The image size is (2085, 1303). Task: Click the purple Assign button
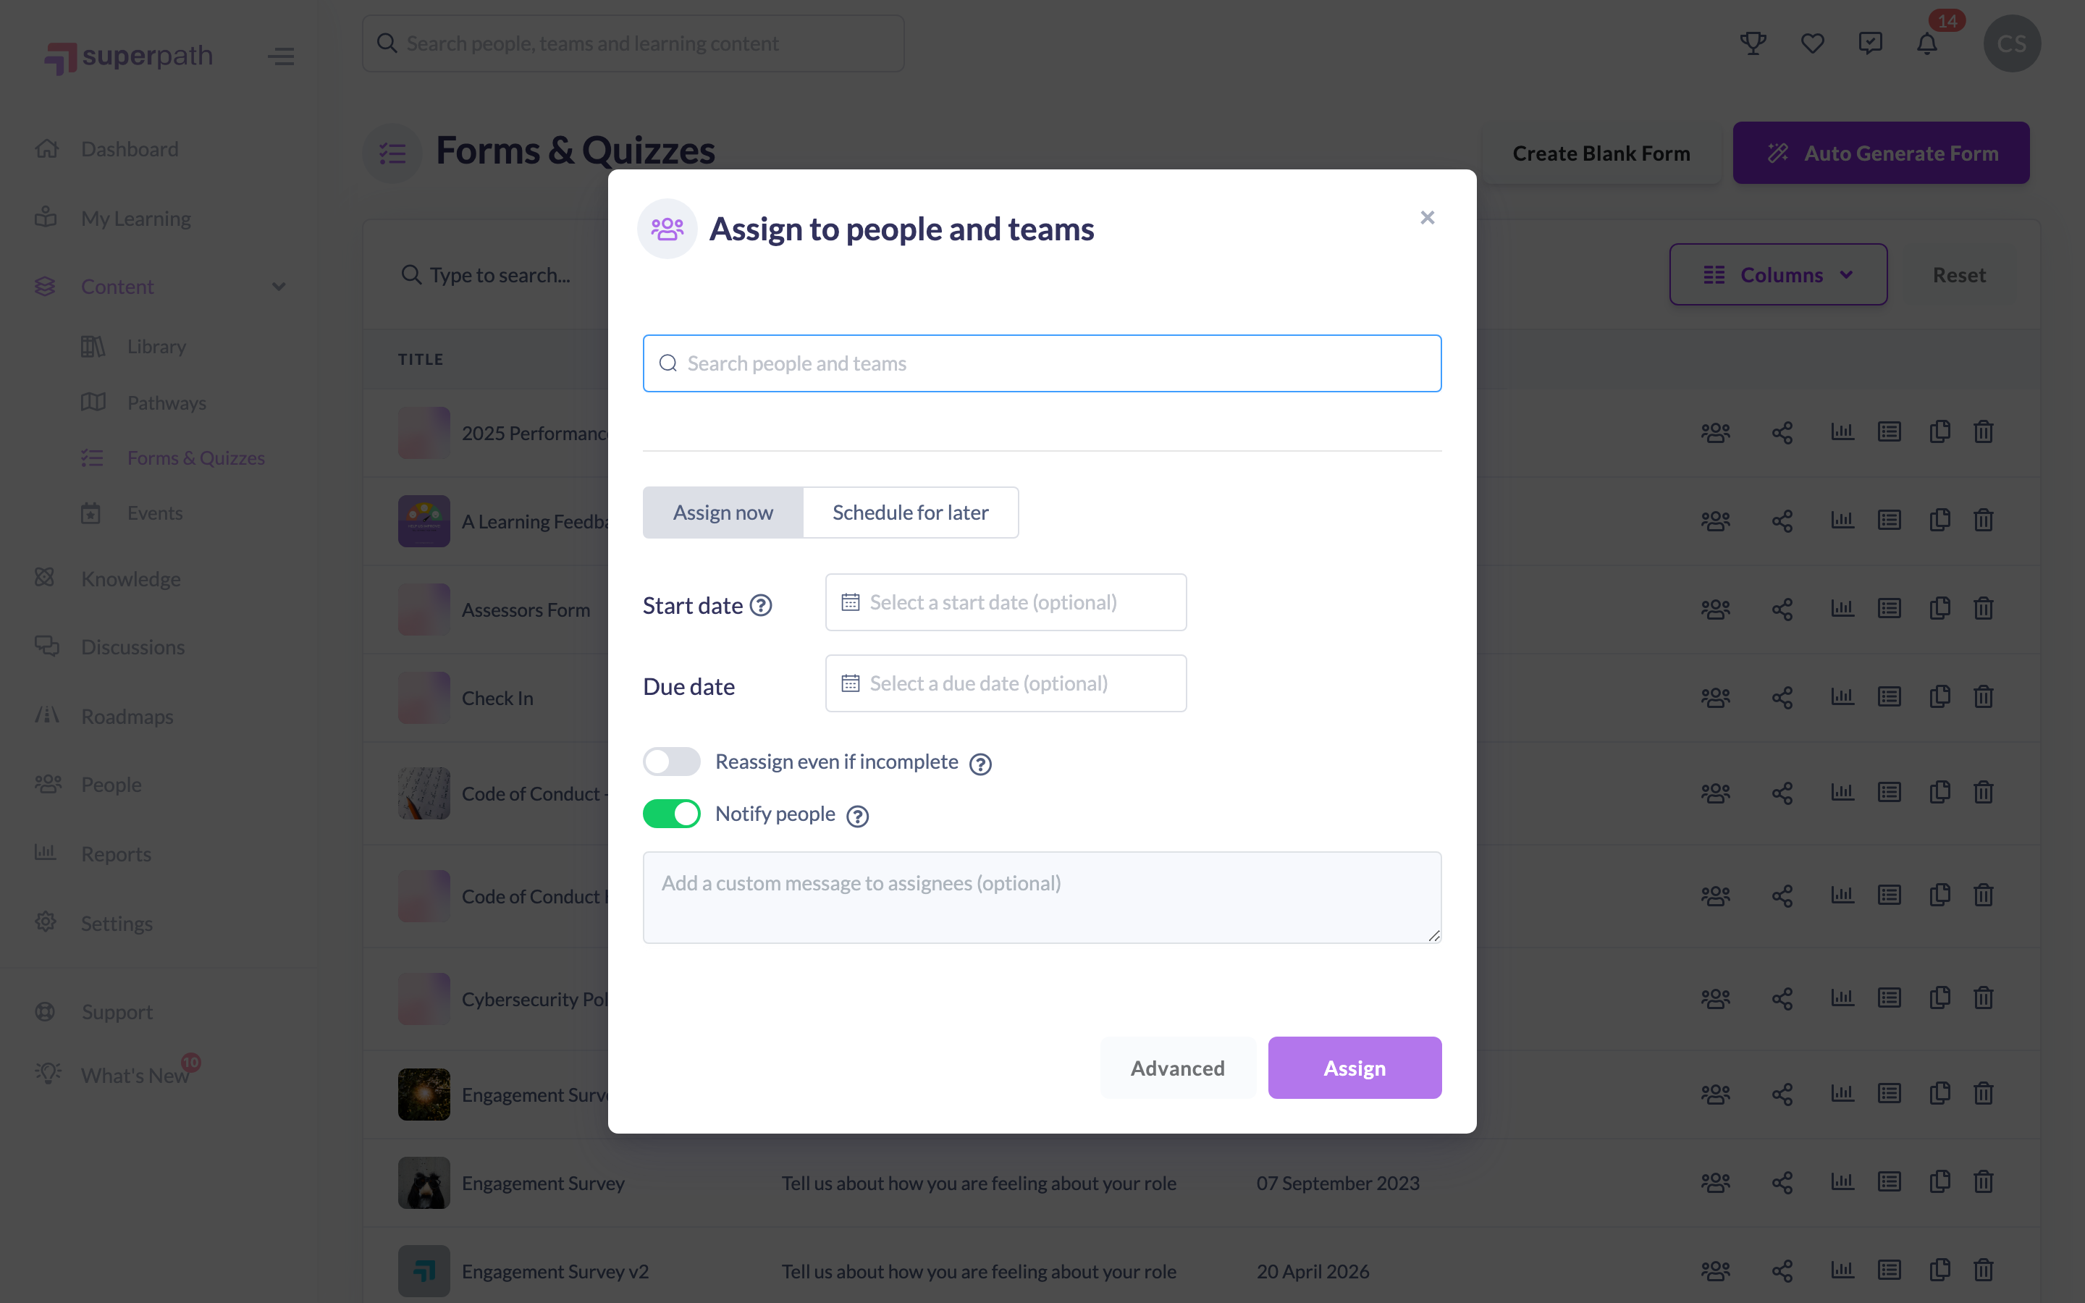coord(1355,1068)
